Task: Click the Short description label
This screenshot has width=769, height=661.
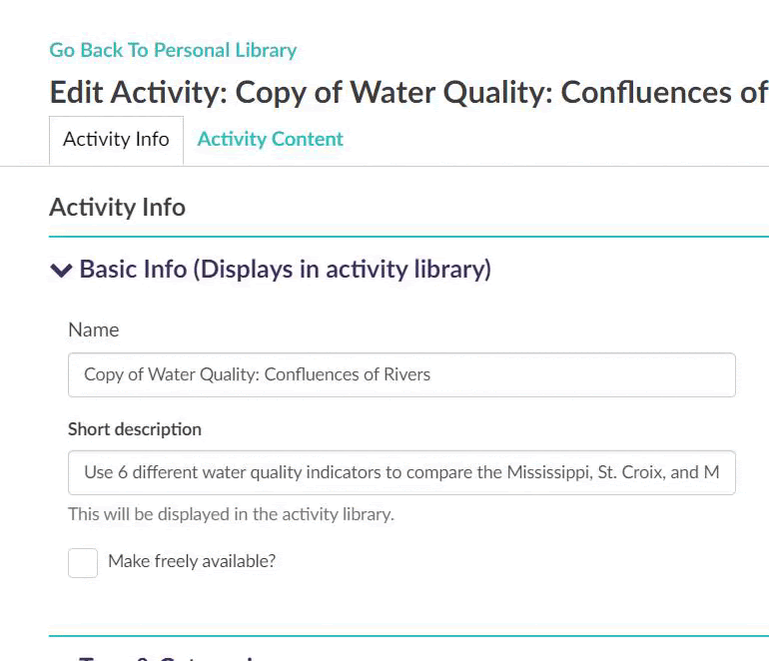Action: coord(134,429)
